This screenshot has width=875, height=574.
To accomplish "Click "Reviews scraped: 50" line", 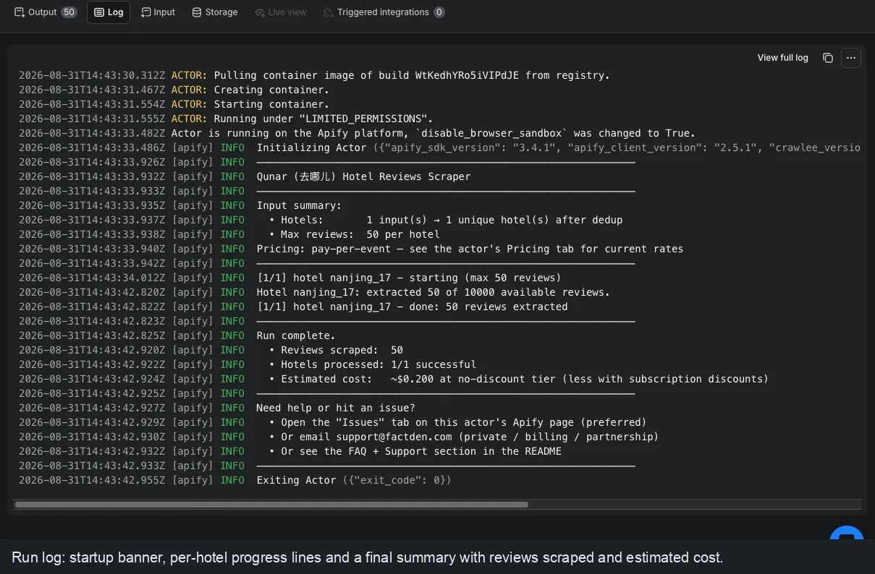I will tap(211, 350).
